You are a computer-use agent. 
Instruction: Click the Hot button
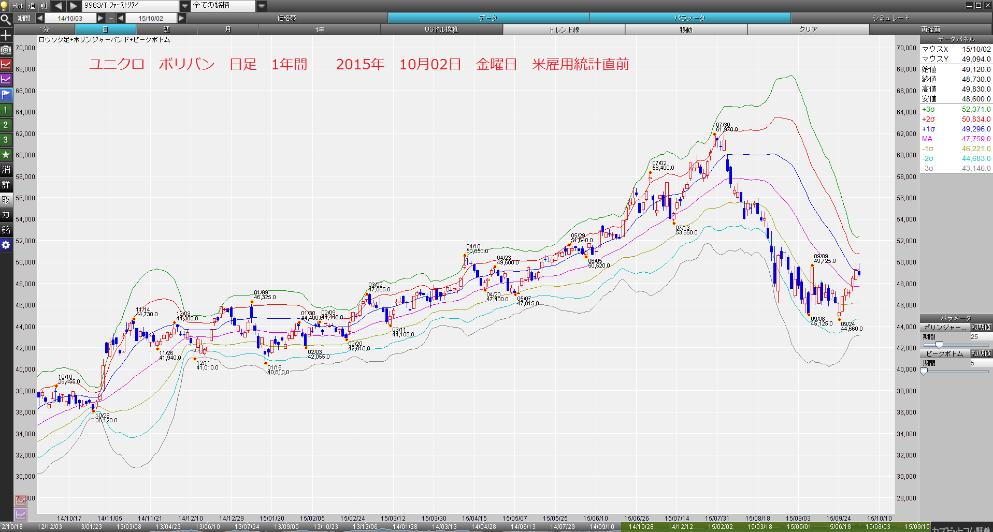coord(18,6)
